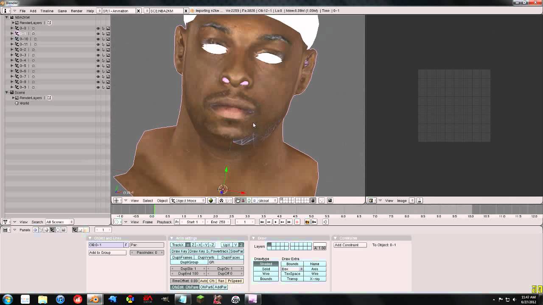This screenshot has height=305, width=543.
Task: Toggle renderability for object 0-4
Action: click(x=108, y=60)
